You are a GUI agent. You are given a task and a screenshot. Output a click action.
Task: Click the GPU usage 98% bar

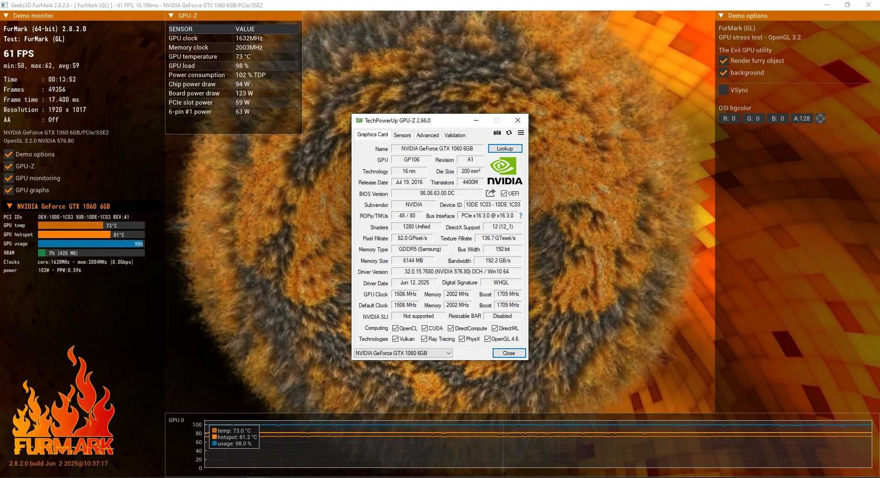tap(91, 244)
